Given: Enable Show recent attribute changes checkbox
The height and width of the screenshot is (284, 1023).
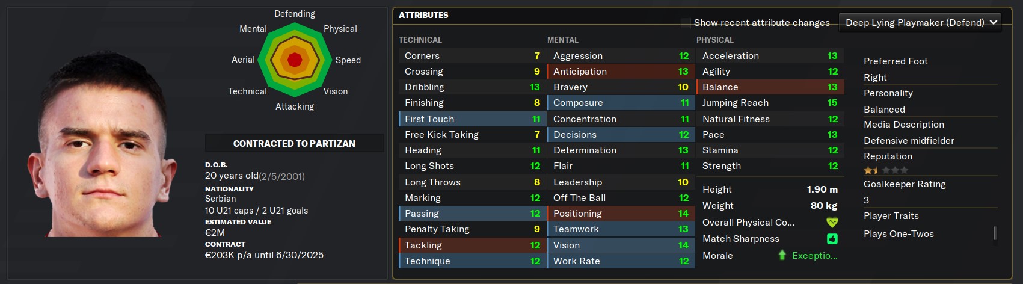Looking at the screenshot, I should click(686, 23).
